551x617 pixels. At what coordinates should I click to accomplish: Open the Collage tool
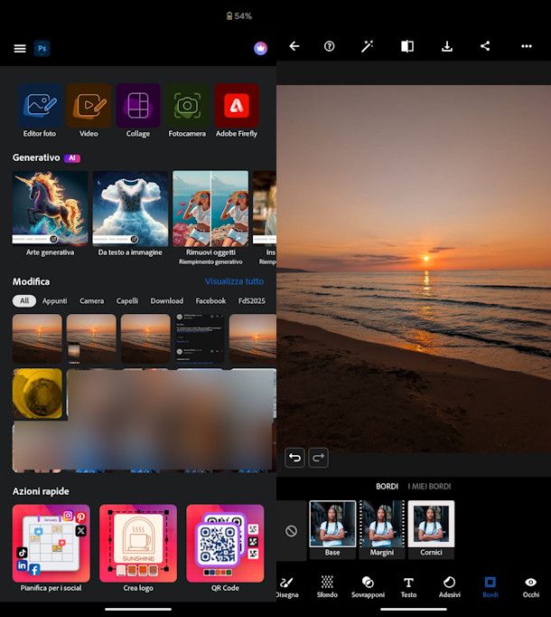coord(138,111)
